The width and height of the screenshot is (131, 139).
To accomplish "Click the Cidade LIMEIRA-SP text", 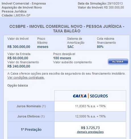I will click(x=16, y=15).
